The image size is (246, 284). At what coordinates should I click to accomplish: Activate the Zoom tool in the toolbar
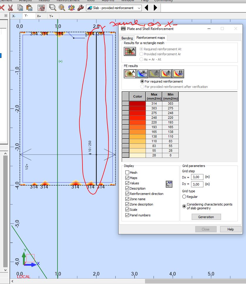tap(52, 8)
